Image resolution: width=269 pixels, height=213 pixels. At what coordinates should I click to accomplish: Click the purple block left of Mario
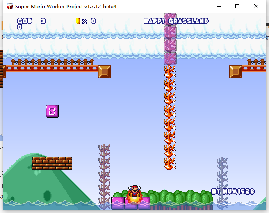coord(118,203)
